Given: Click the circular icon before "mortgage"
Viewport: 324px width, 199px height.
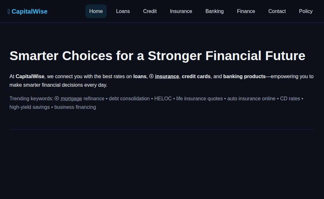Looking at the screenshot, I should click(x=57, y=98).
